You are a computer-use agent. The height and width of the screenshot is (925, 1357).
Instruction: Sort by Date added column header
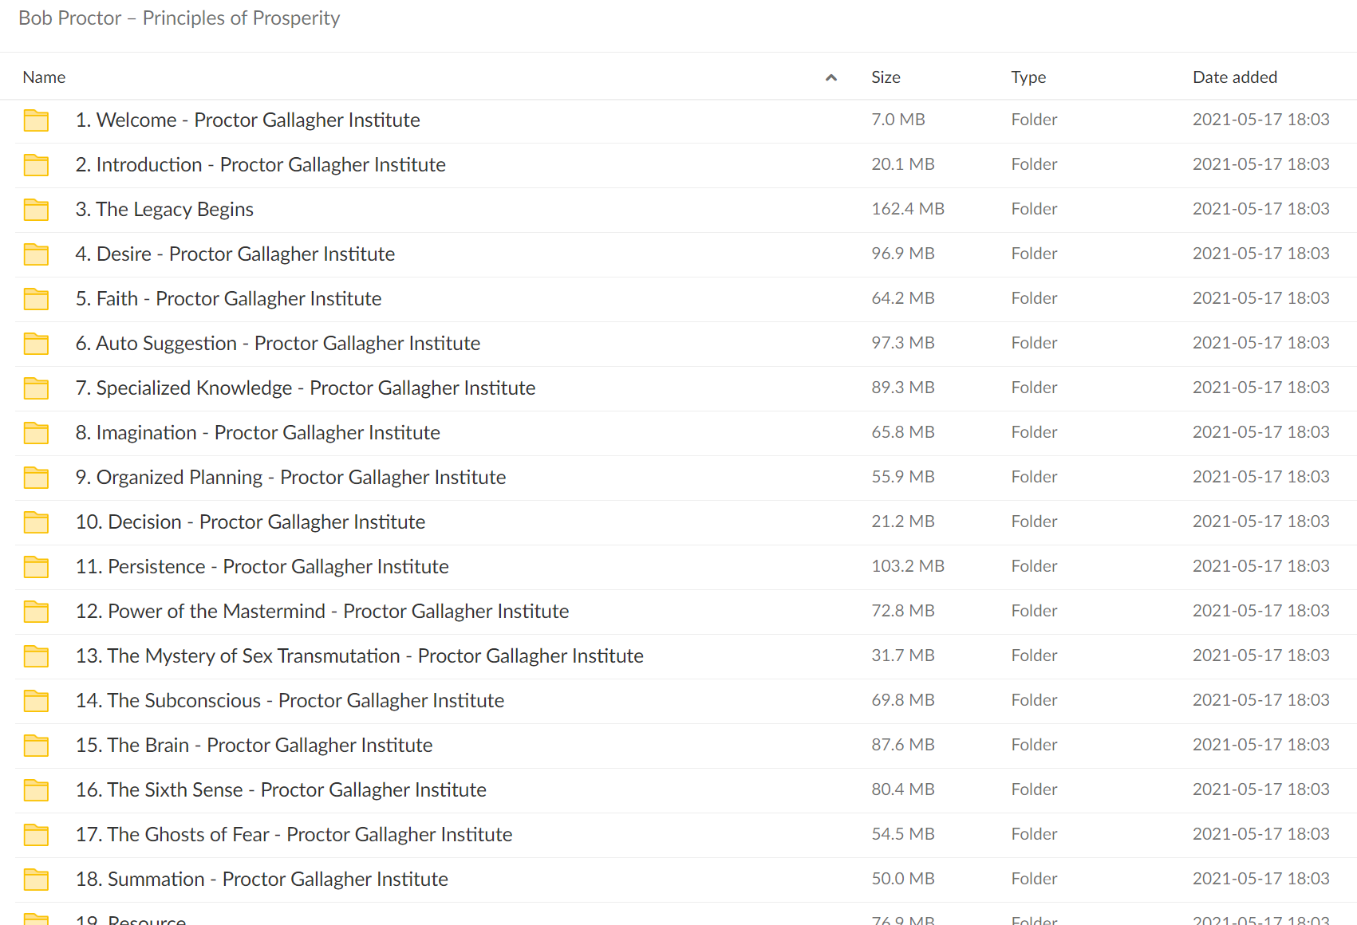[x=1235, y=77]
